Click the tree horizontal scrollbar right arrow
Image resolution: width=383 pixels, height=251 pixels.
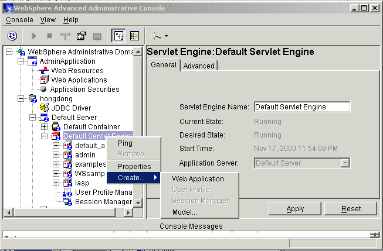pos(128,212)
